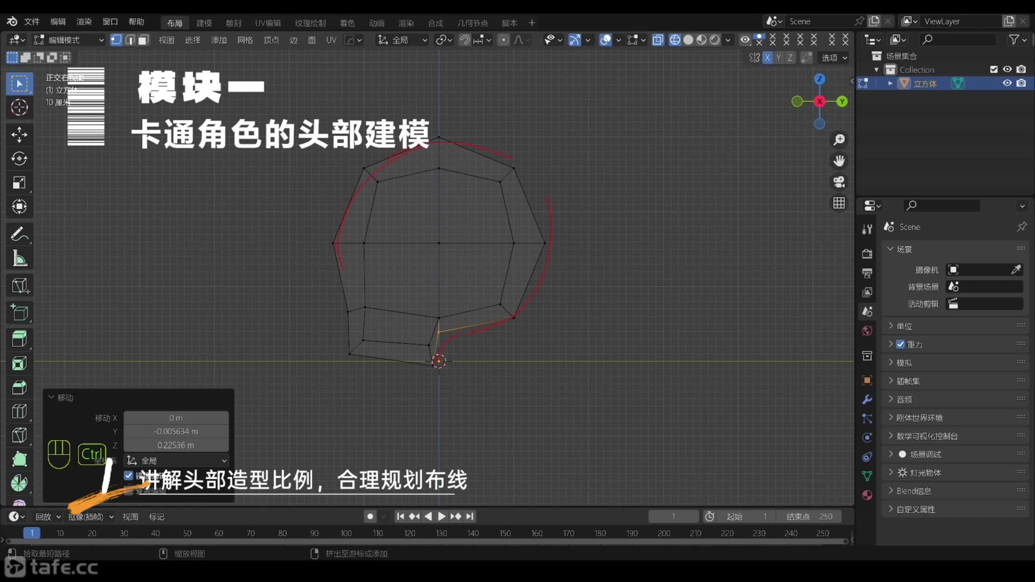Viewport: 1035px width, 582px height.
Task: Click frame 100 on the timeline
Action: click(346, 533)
